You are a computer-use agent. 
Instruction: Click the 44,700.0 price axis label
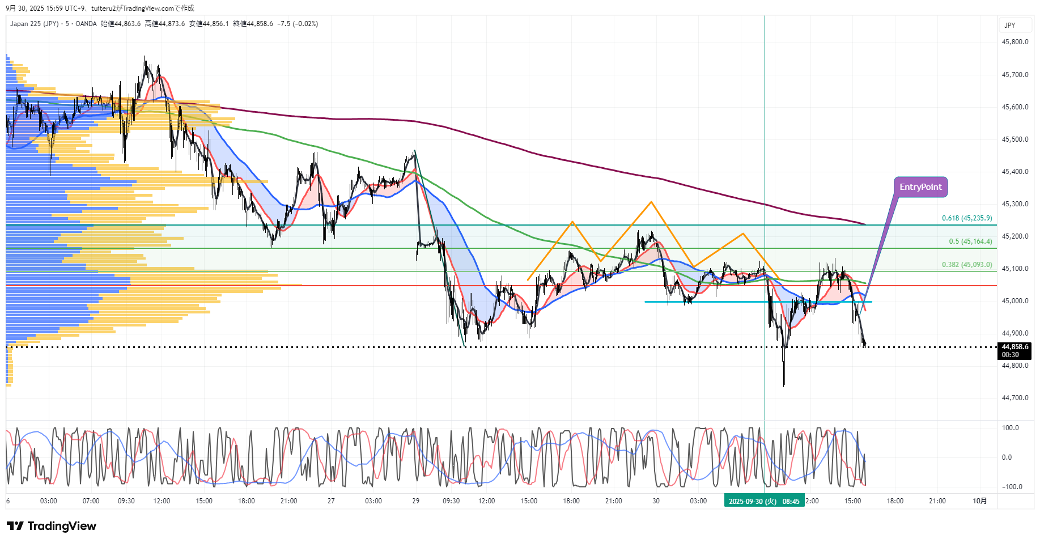pos(1014,398)
